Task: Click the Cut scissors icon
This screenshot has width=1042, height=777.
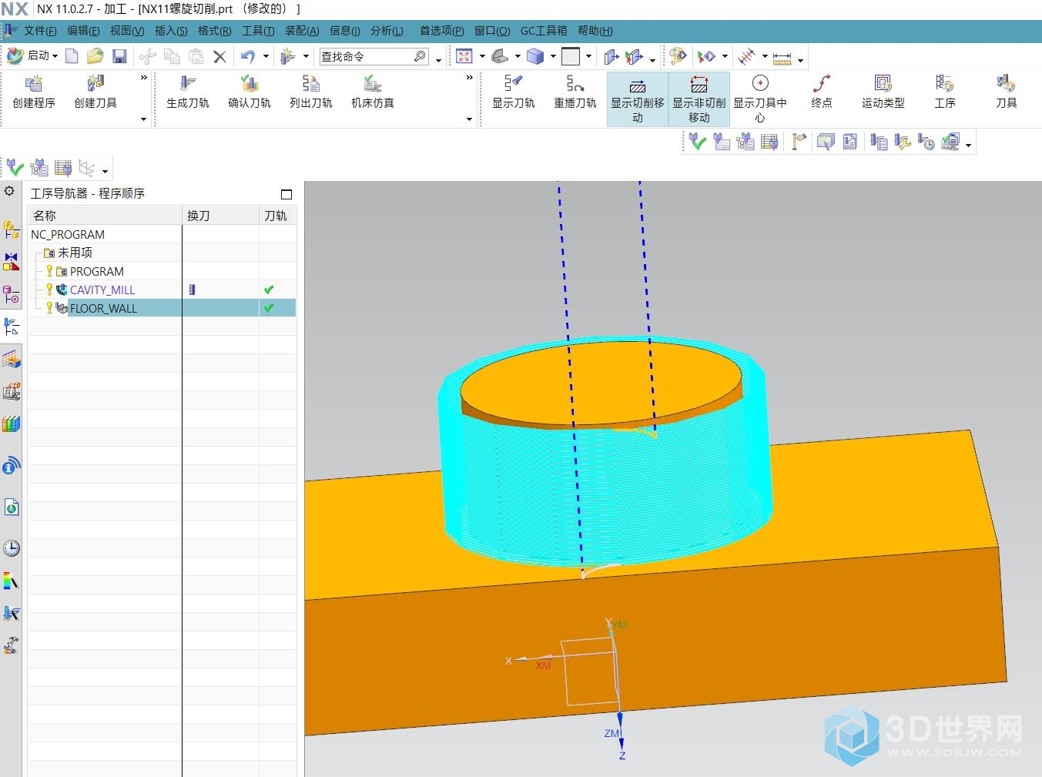Action: coord(147,56)
